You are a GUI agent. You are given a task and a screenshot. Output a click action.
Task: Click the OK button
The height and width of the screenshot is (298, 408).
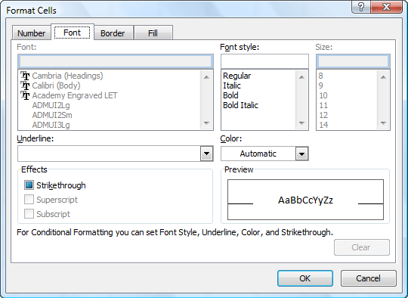click(305, 278)
